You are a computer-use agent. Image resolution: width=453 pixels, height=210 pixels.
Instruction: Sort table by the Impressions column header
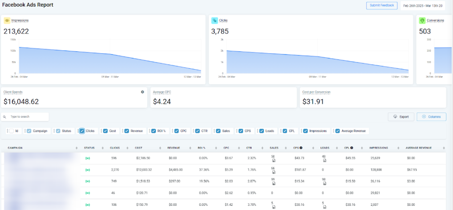click(379, 148)
